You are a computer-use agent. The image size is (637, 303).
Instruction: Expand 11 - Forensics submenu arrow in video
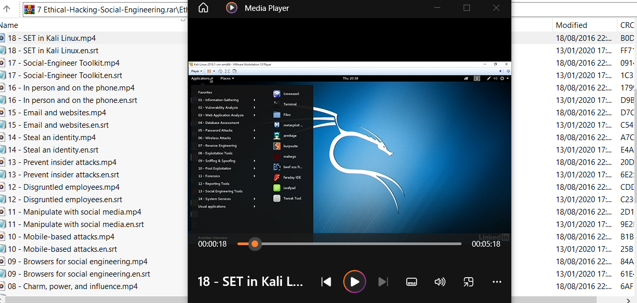tap(255, 176)
